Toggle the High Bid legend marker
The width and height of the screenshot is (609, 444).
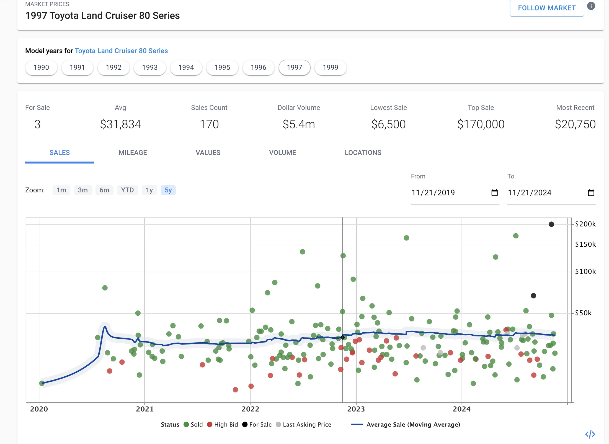(210, 425)
